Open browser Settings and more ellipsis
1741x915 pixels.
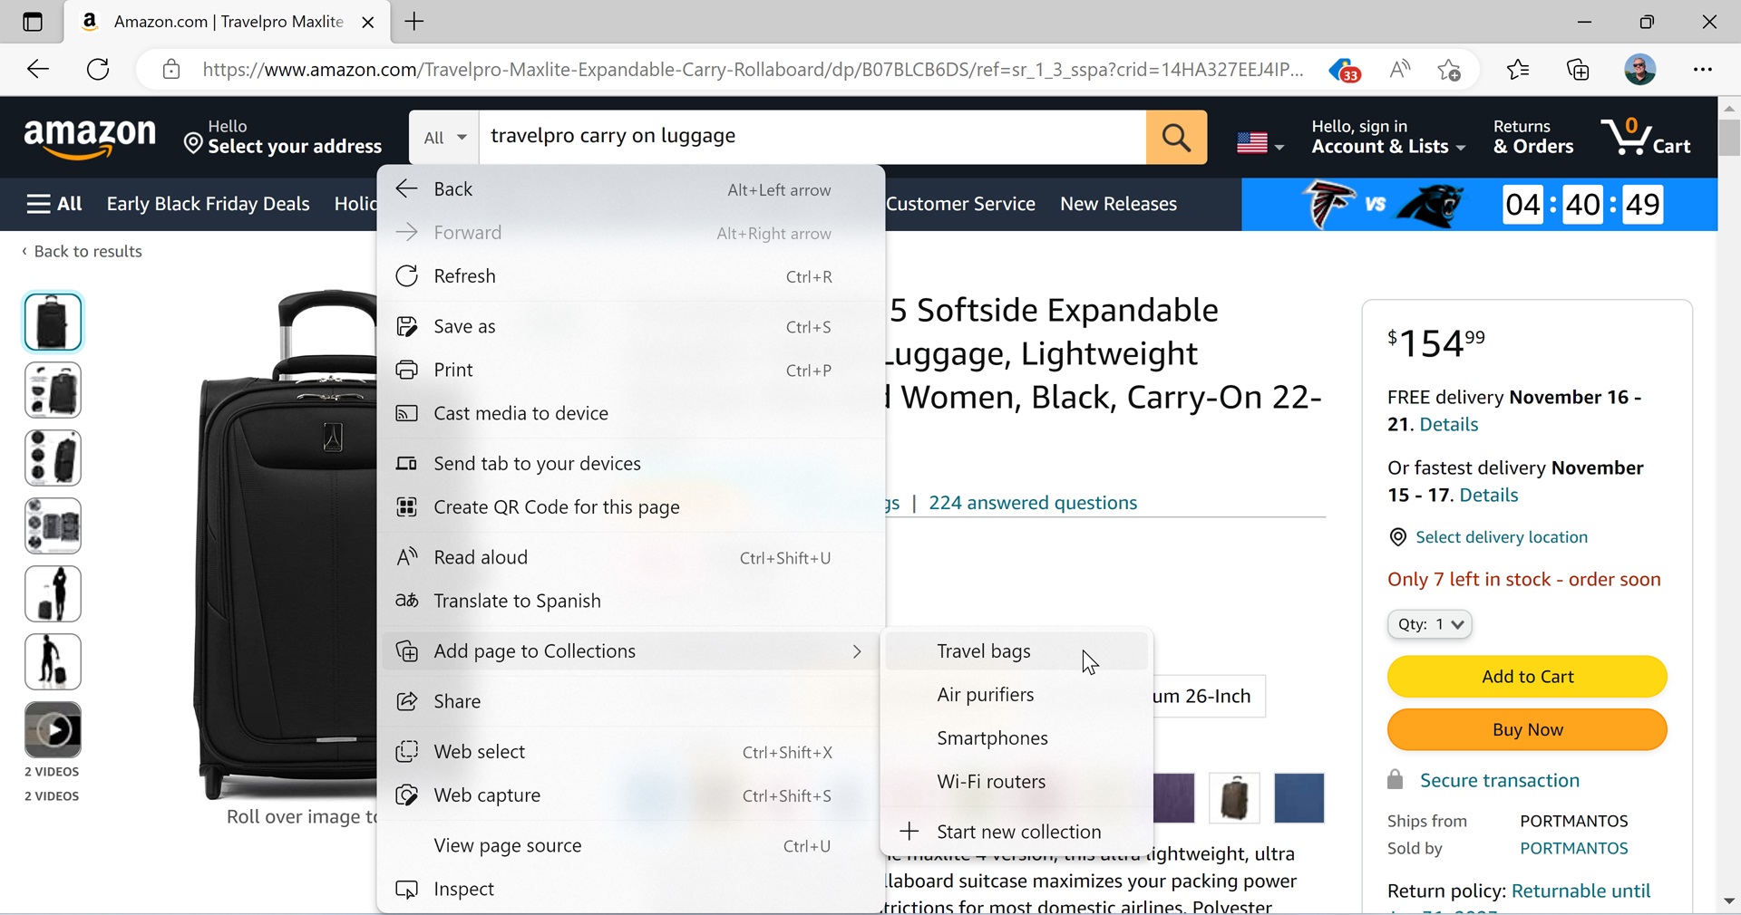pos(1702,70)
